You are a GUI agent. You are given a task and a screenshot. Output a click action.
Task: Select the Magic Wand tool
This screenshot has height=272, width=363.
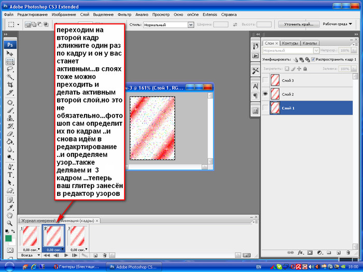coord(10,77)
